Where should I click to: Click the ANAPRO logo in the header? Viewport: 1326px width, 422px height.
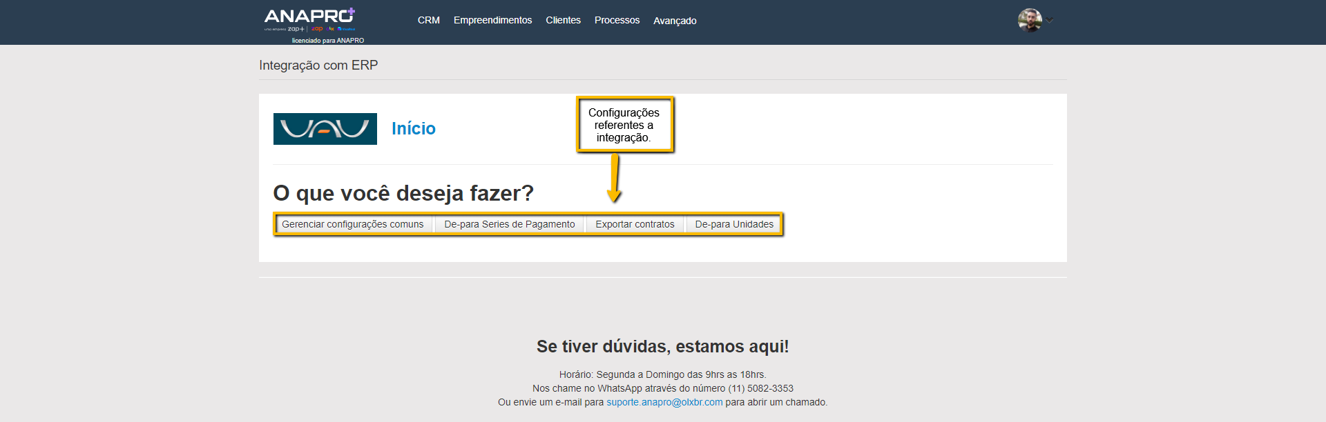309,16
